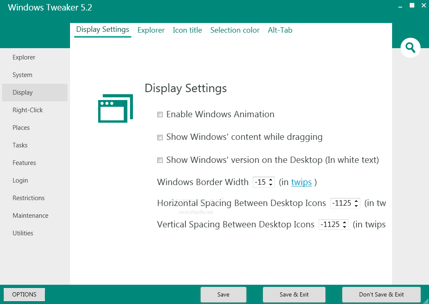
Task: Decrease Windows Border Width value
Action: click(x=271, y=184)
